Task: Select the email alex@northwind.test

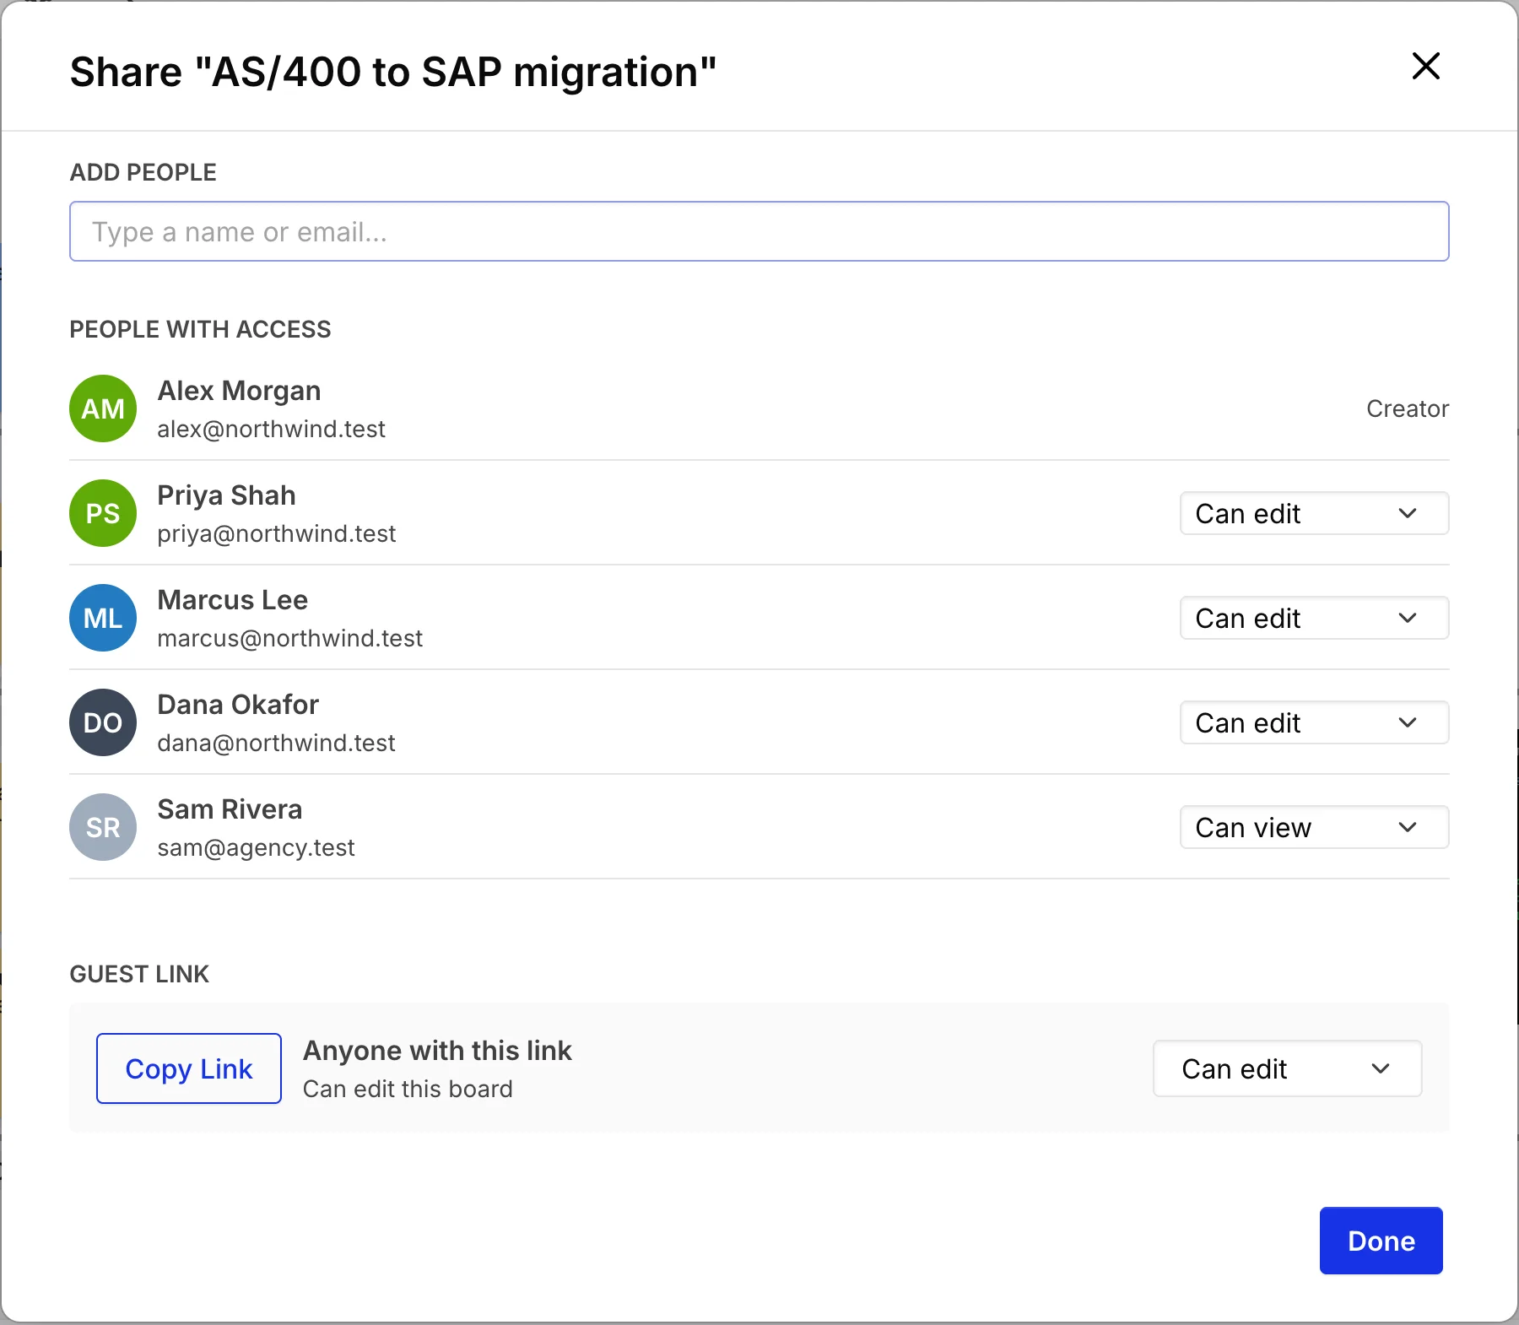Action: click(271, 429)
